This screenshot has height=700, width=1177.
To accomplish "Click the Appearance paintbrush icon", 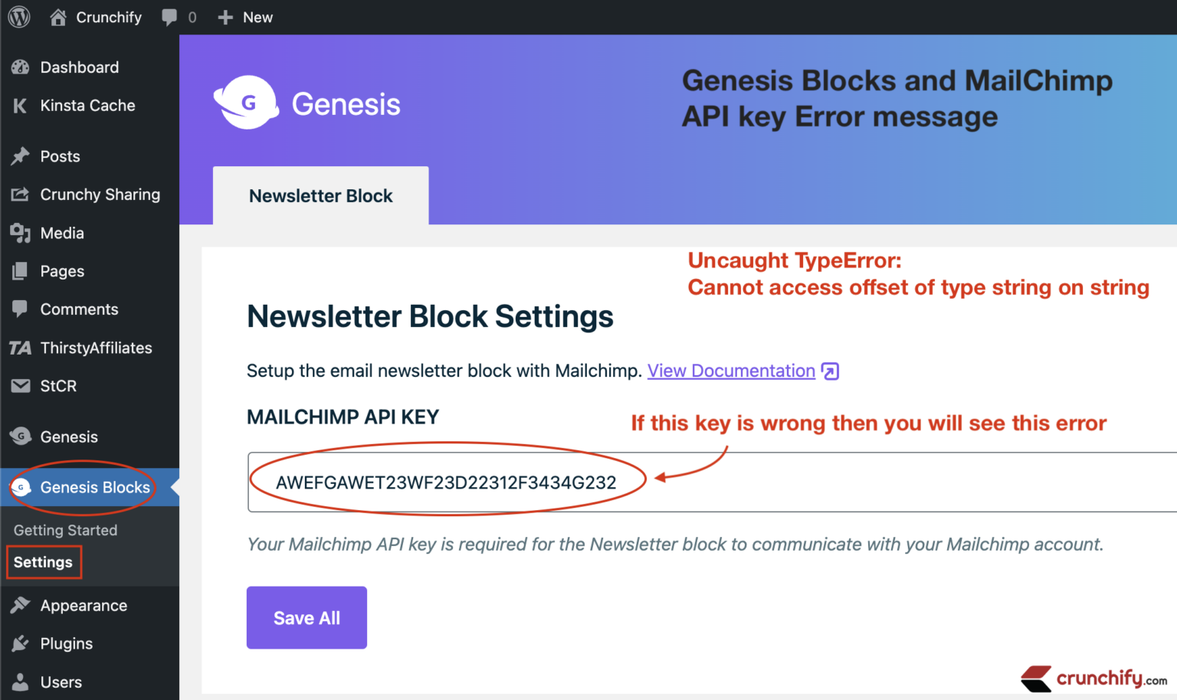I will [x=20, y=605].
